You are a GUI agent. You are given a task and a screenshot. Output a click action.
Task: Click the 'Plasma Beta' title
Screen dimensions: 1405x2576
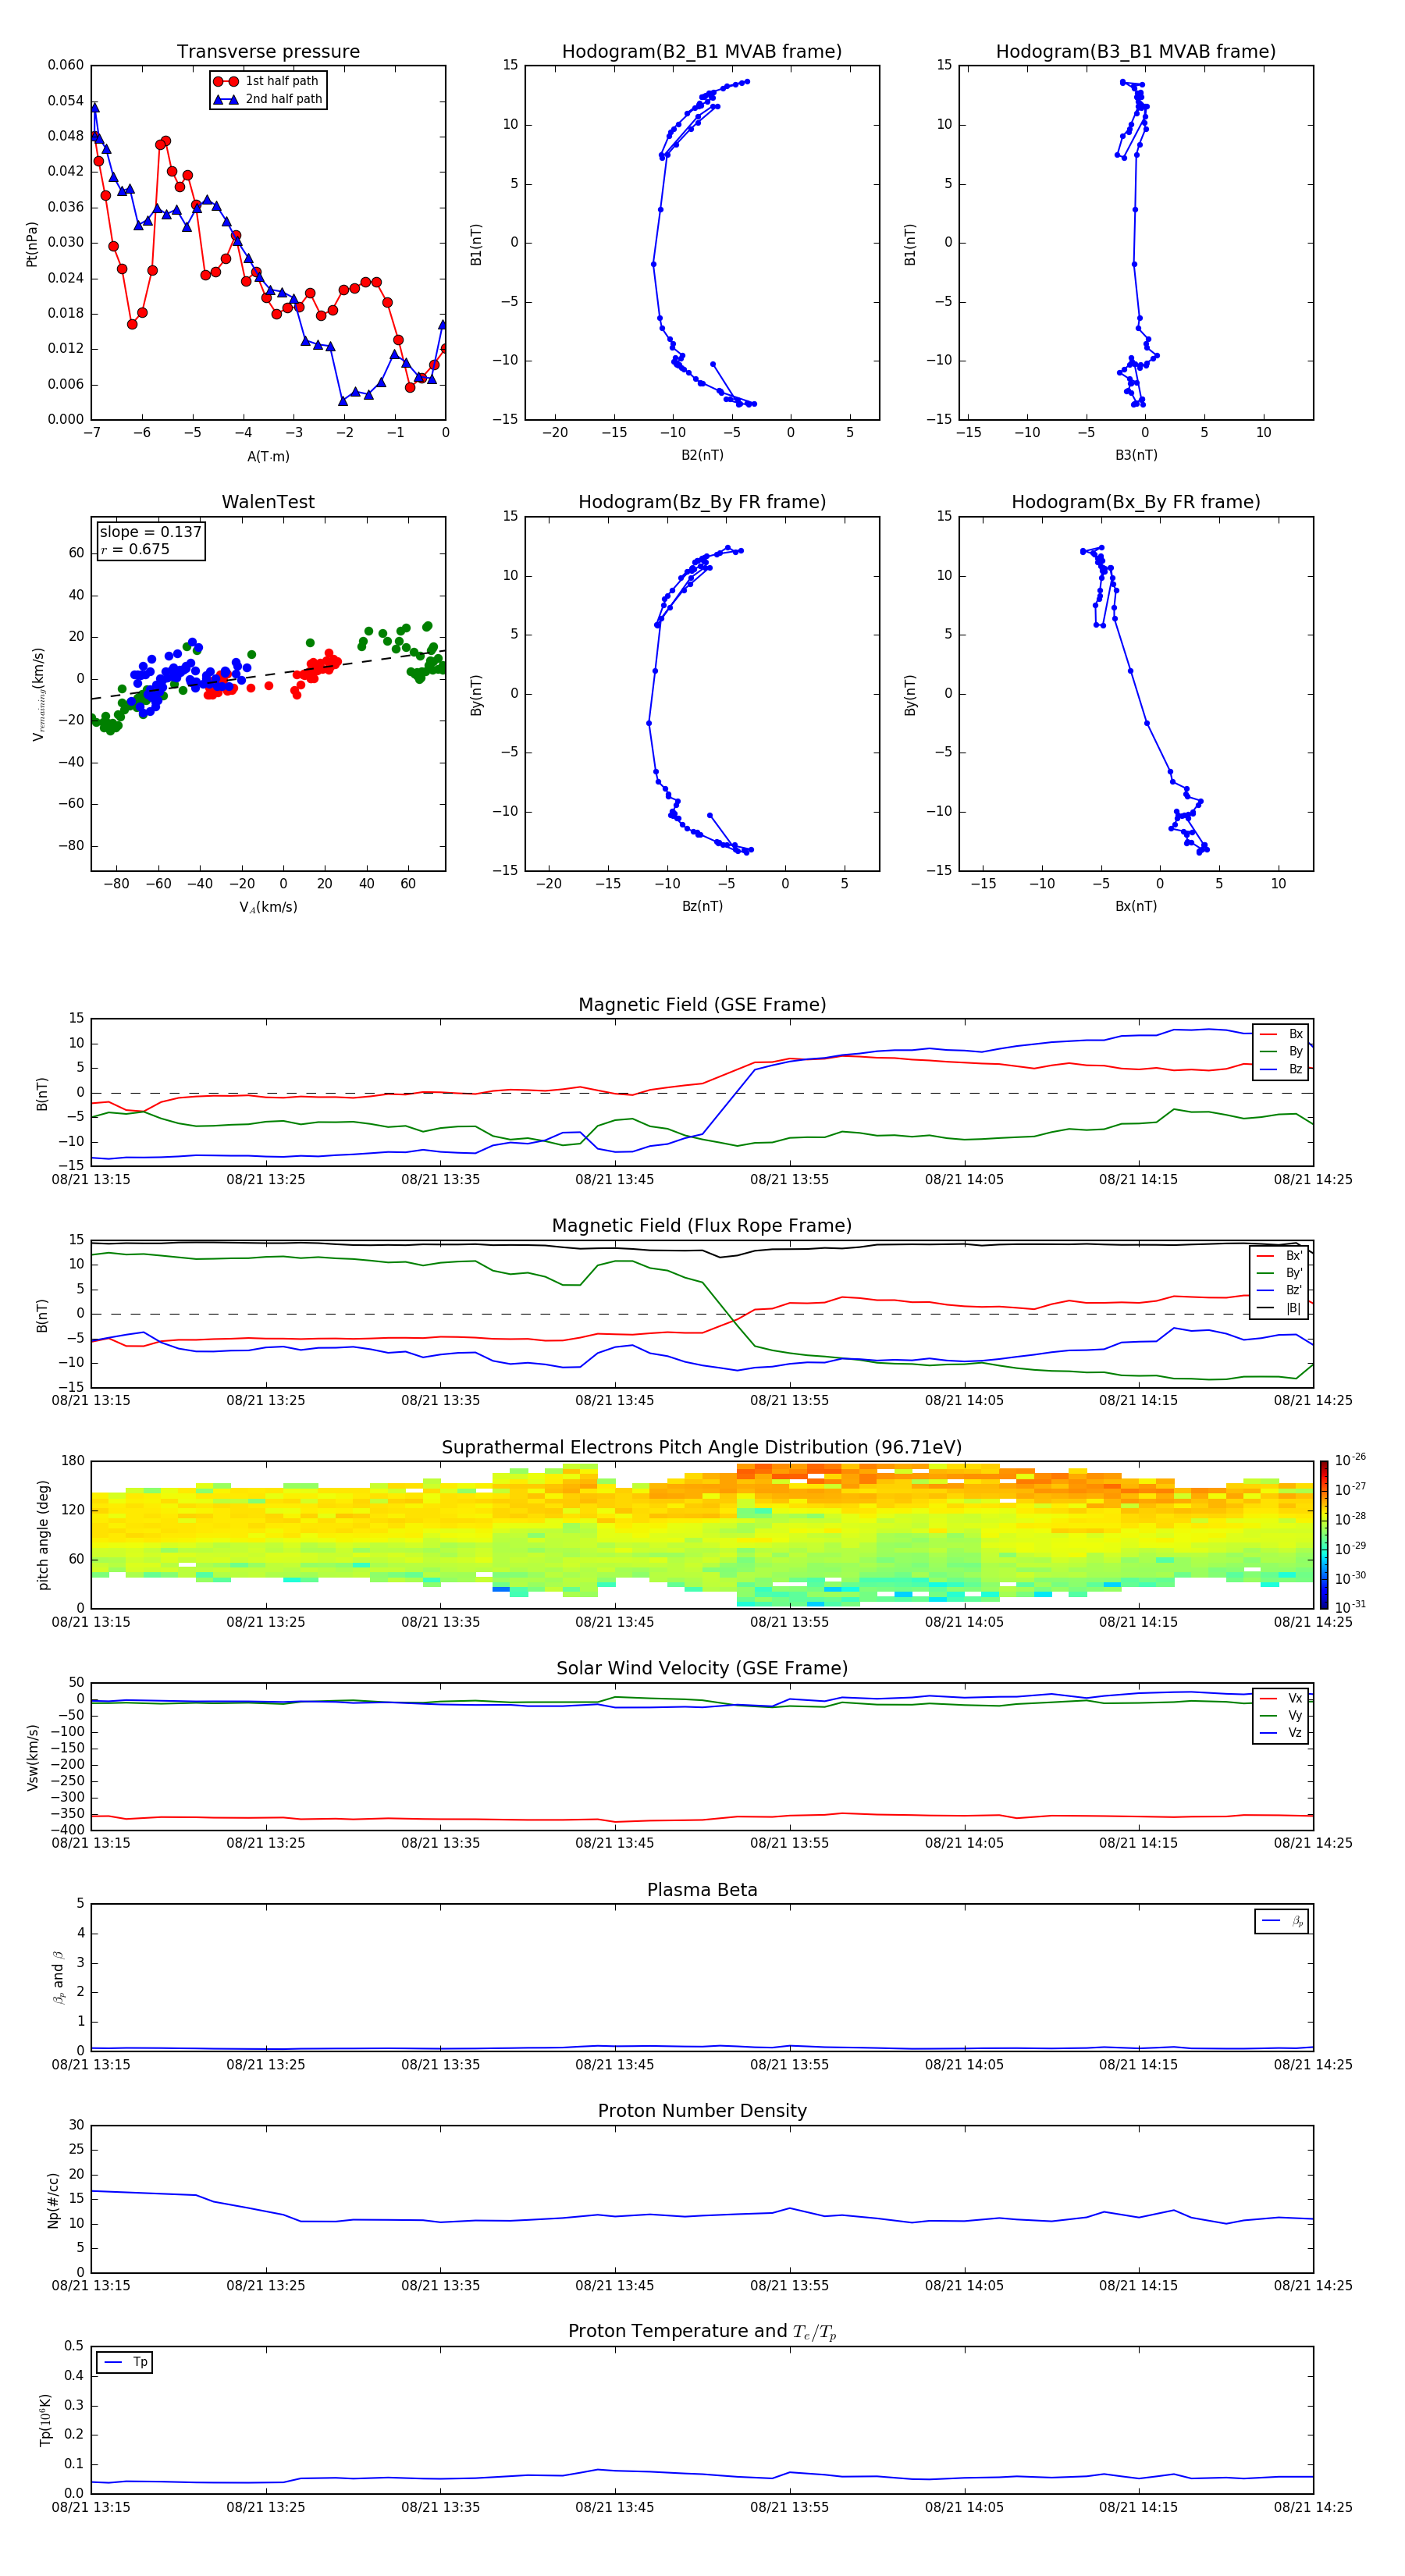[x=702, y=1890]
